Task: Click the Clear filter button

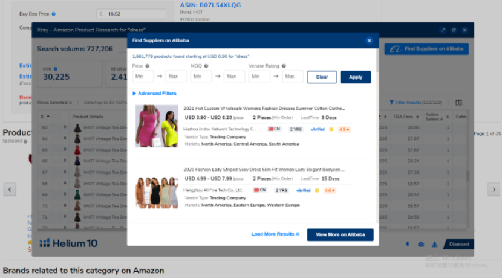Action: (322, 77)
